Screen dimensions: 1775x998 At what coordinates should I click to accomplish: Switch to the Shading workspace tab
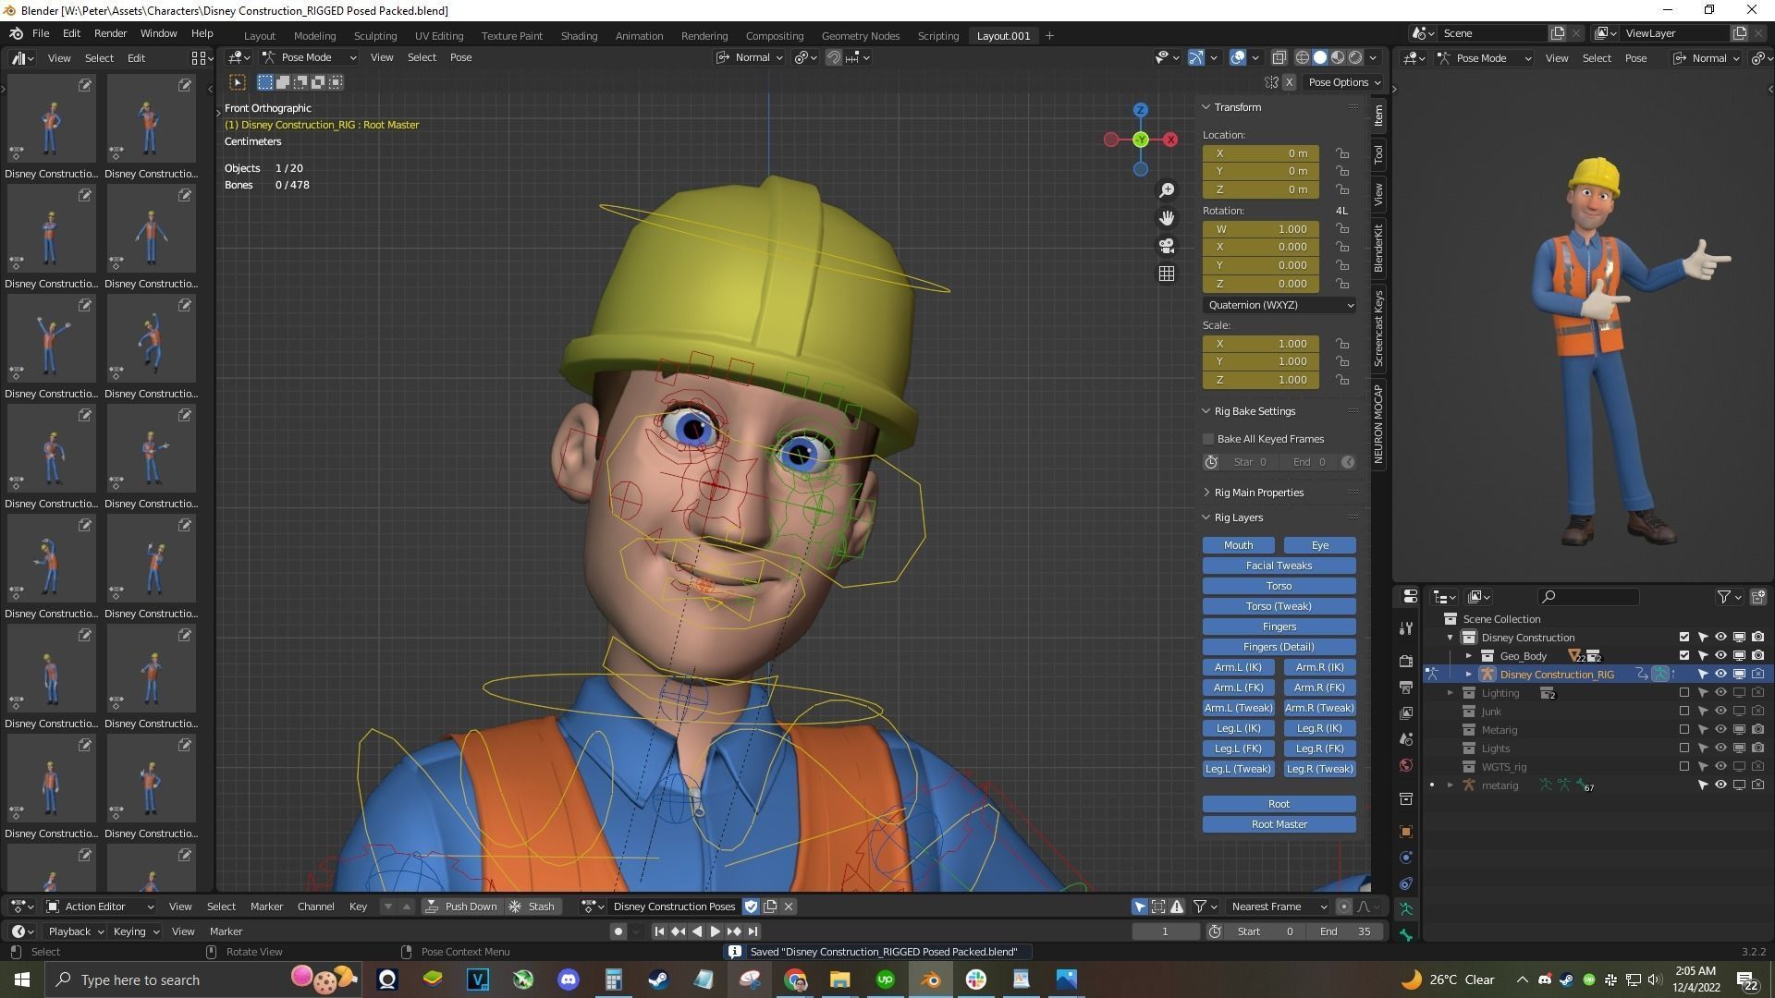(x=579, y=35)
